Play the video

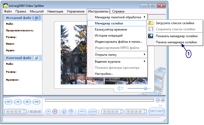click(18, 102)
